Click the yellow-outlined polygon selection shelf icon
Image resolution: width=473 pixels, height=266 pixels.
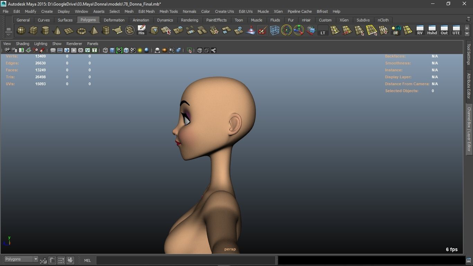click(x=372, y=30)
